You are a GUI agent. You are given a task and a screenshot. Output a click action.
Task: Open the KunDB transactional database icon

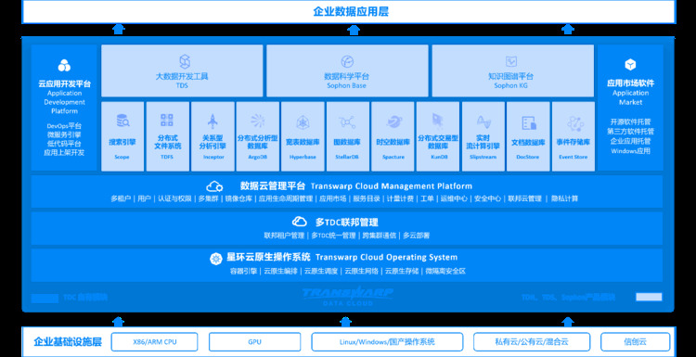(x=438, y=121)
